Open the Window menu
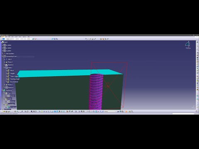The height and width of the screenshot is (149, 199). 24,37
